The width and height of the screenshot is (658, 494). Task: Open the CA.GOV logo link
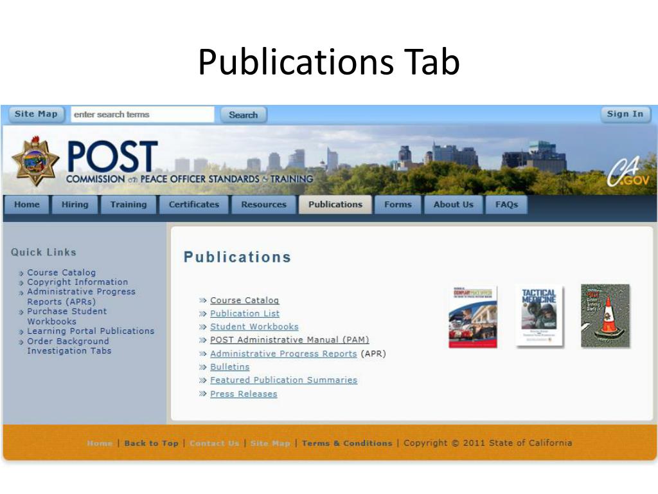coord(628,172)
